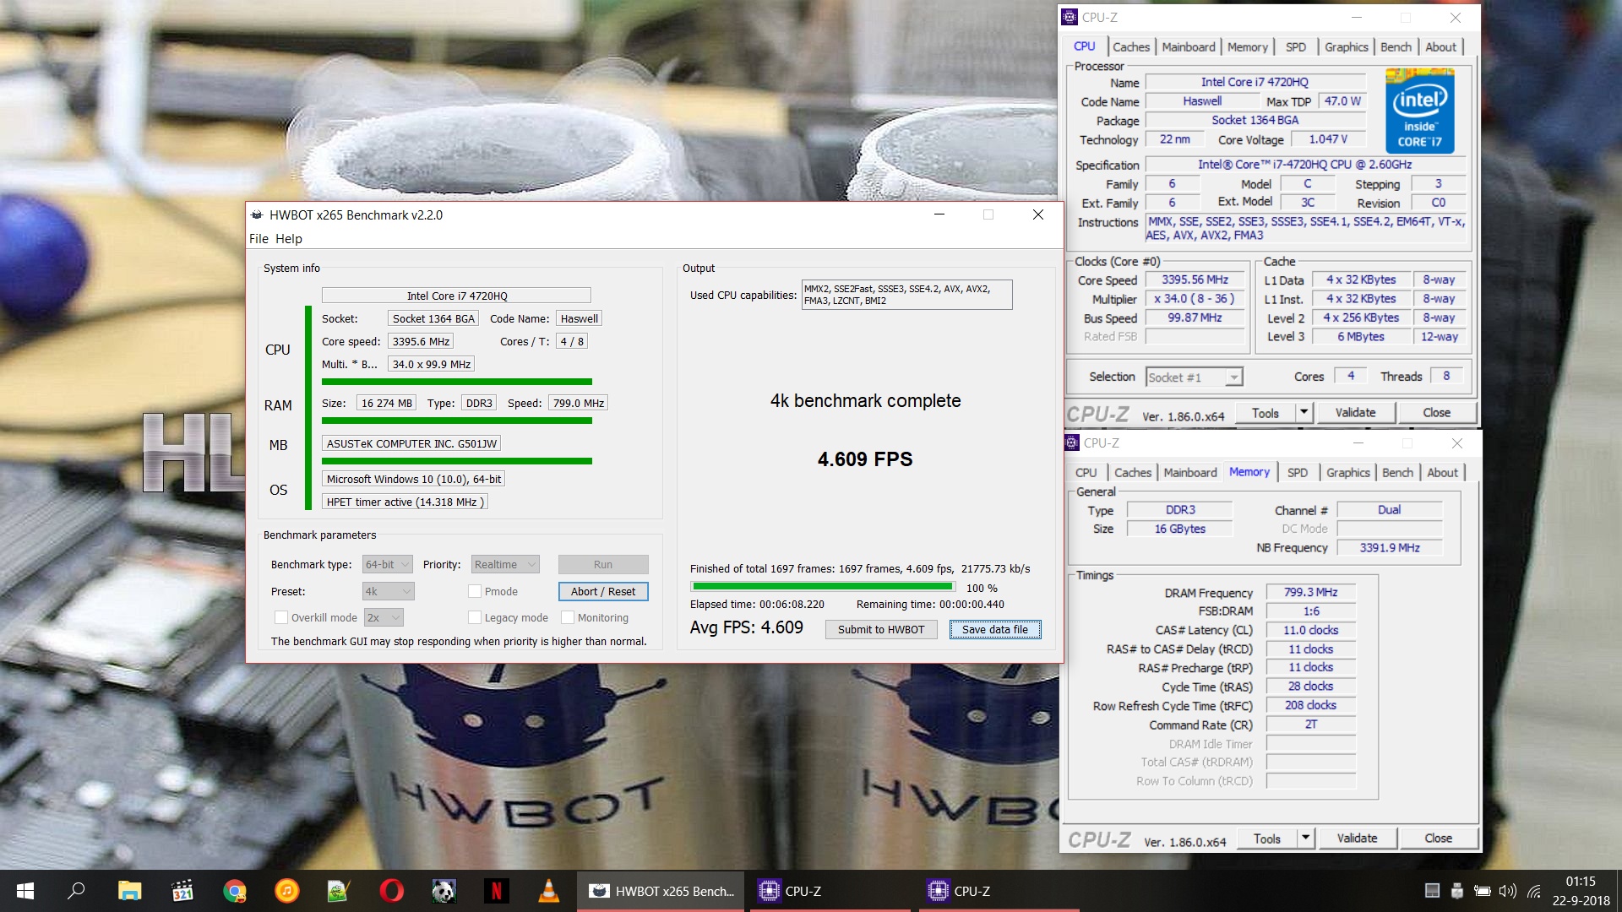Switch to HWBOT x265 Bench taskbar item
Image resolution: width=1622 pixels, height=912 pixels.
(661, 891)
